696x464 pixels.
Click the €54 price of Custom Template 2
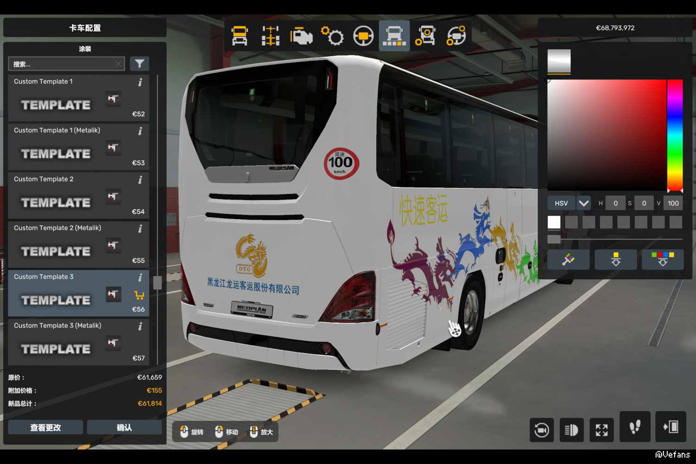pos(138,212)
